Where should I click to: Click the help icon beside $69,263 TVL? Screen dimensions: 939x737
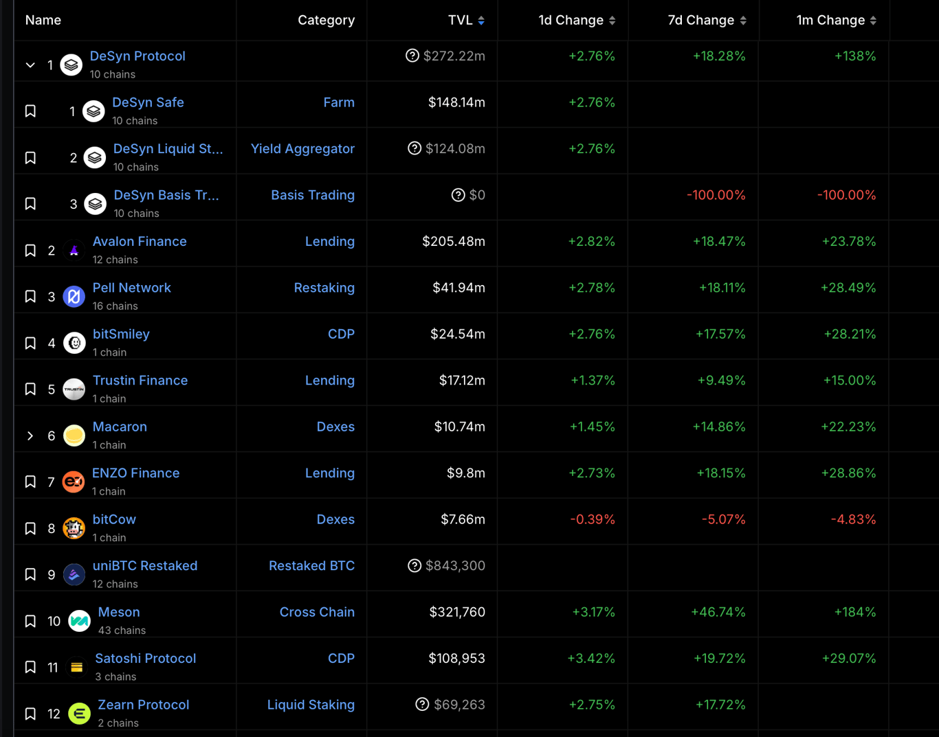pyautogui.click(x=423, y=705)
